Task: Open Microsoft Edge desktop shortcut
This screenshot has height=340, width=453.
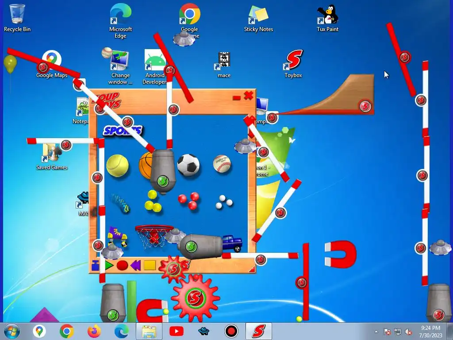Action: click(x=120, y=21)
